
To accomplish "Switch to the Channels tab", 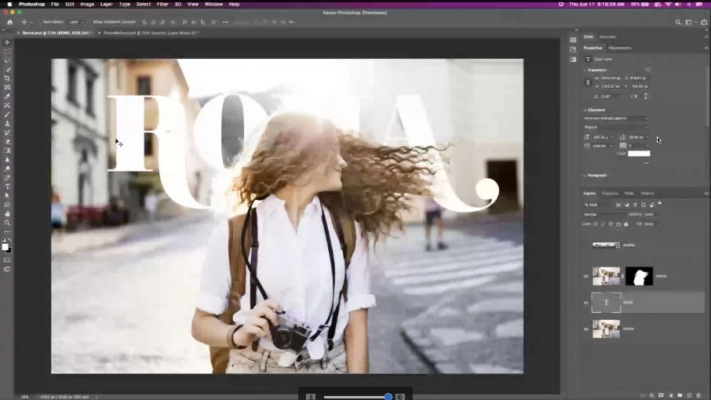I will 610,193.
